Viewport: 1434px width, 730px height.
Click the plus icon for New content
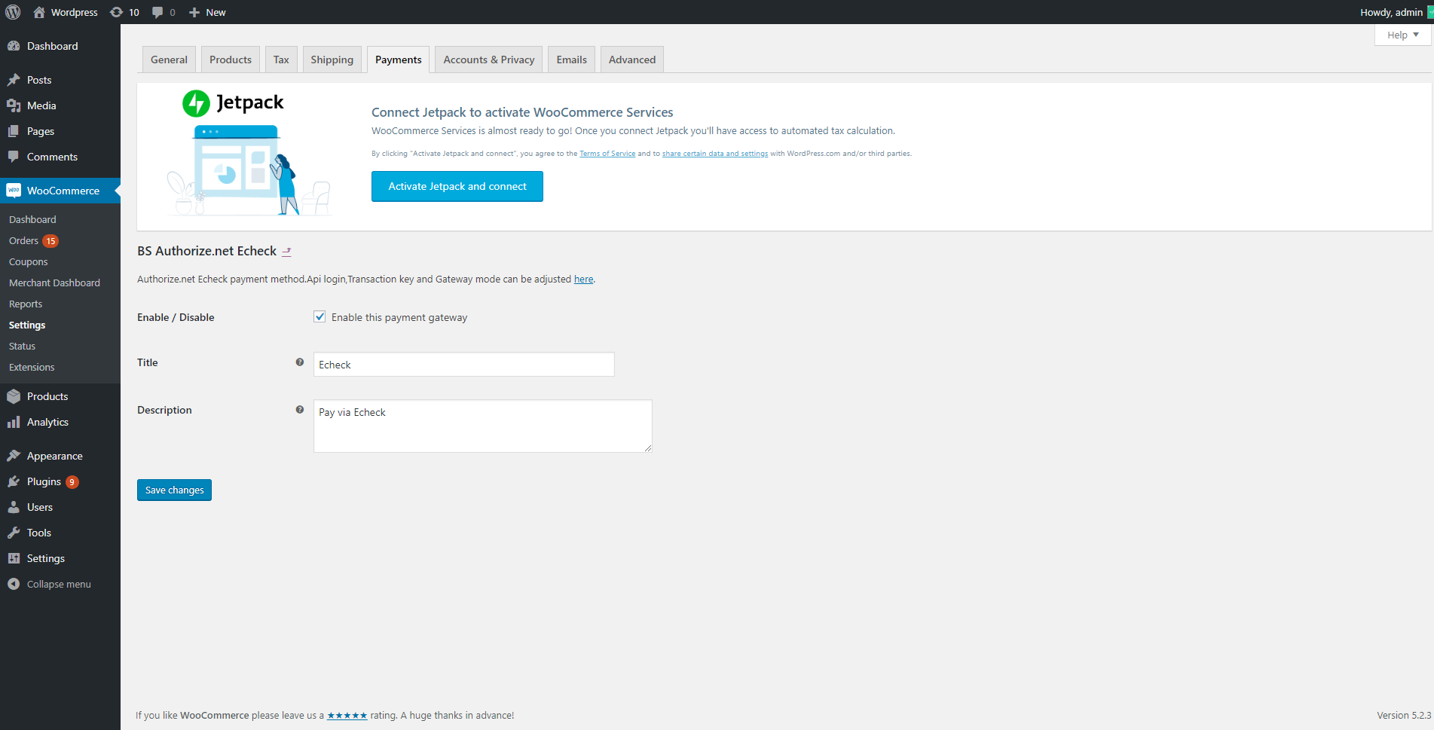(x=194, y=12)
